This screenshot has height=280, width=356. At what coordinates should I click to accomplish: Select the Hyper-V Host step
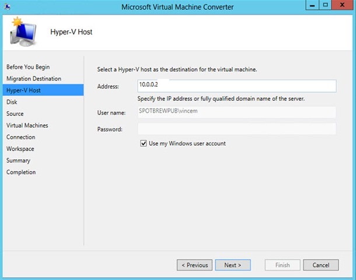[x=43, y=90]
